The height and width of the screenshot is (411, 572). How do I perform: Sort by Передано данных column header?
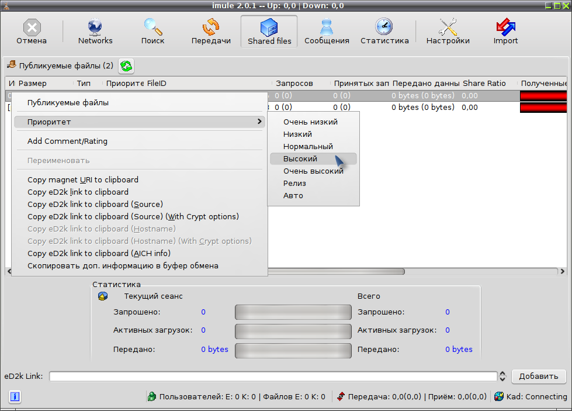[425, 83]
